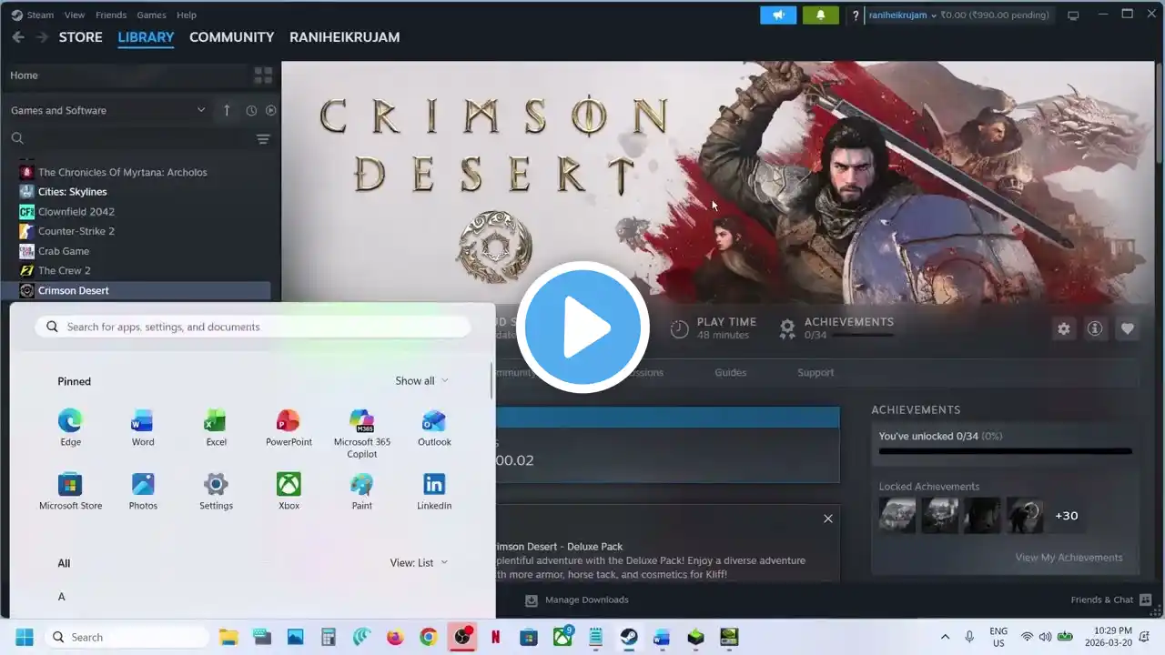1165x655 pixels.
Task: Open the Steam help question mark
Action: [856, 15]
